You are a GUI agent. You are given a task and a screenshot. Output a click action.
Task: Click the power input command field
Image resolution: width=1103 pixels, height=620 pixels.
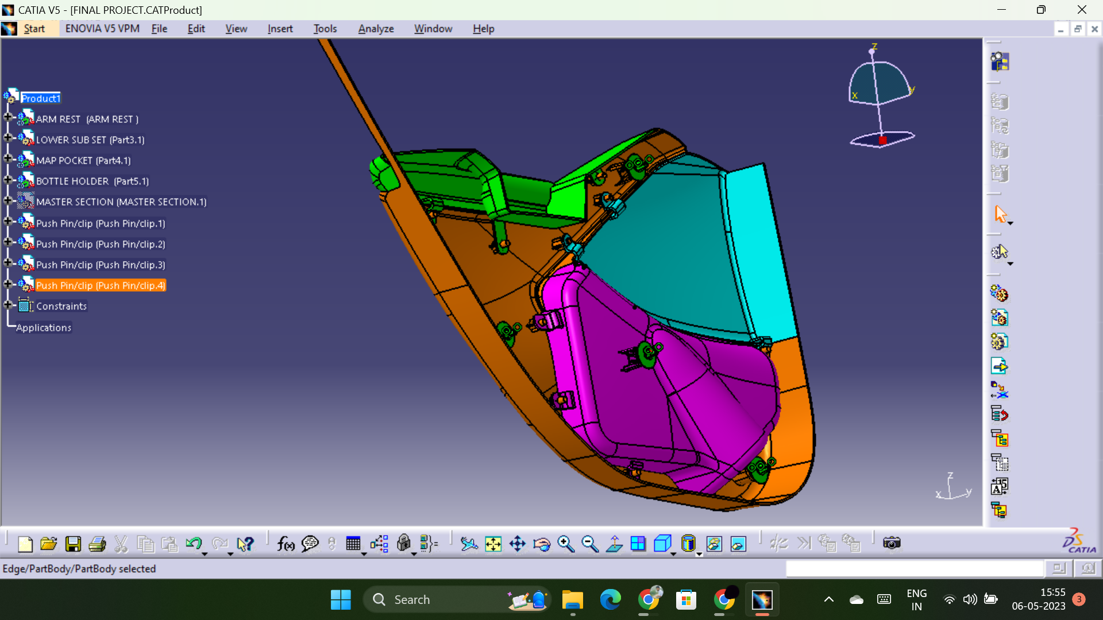[915, 568]
